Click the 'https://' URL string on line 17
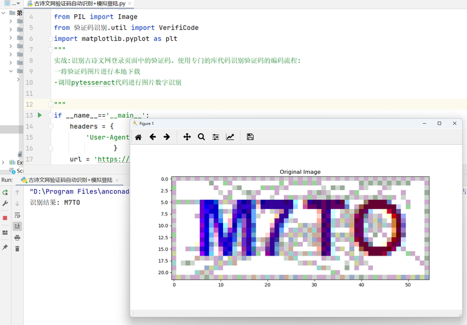 [112, 159]
